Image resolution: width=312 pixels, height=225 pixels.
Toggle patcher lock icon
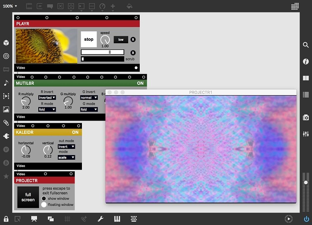pos(6,219)
